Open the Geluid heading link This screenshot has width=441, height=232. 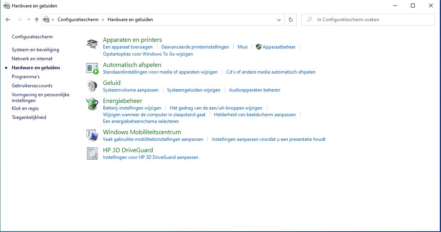[112, 83]
